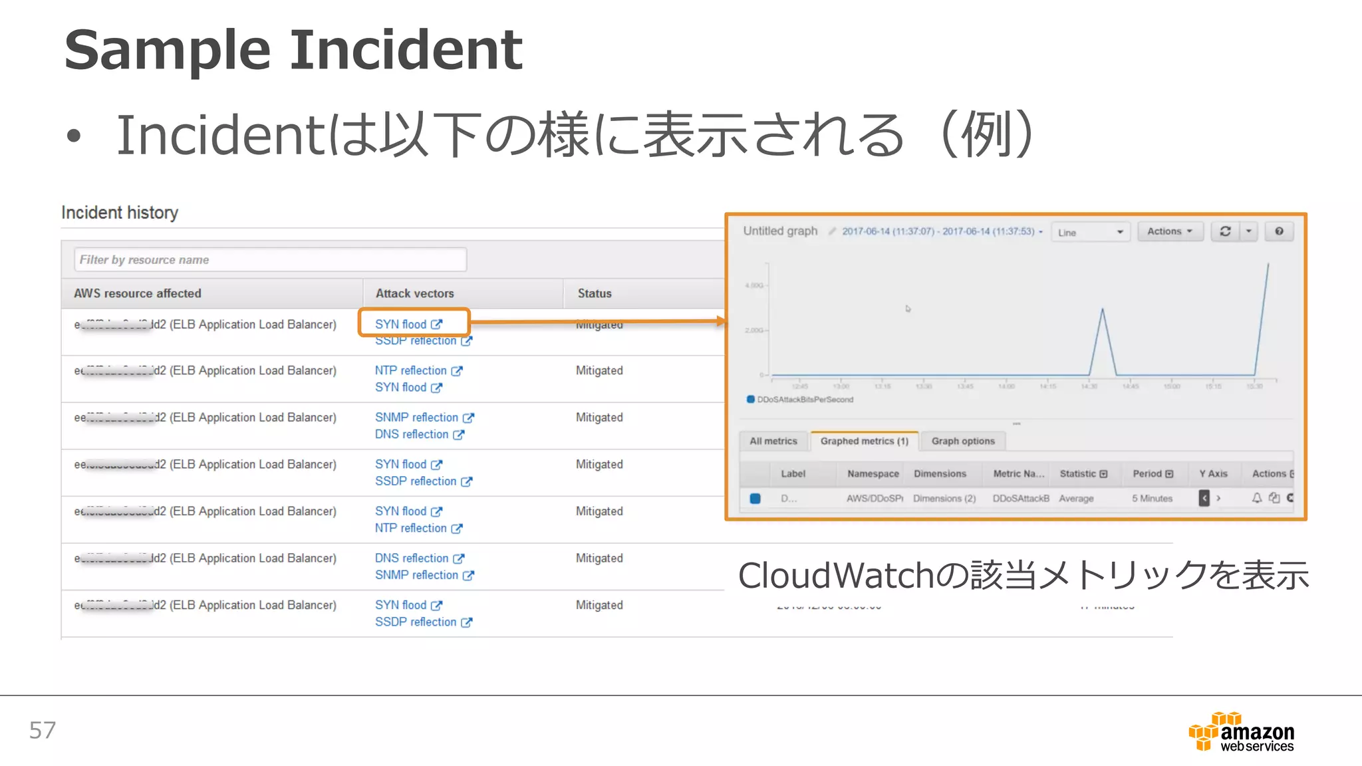This screenshot has width=1362, height=766.
Task: Open SYN flood link above NTP reflection
Action: [400, 511]
